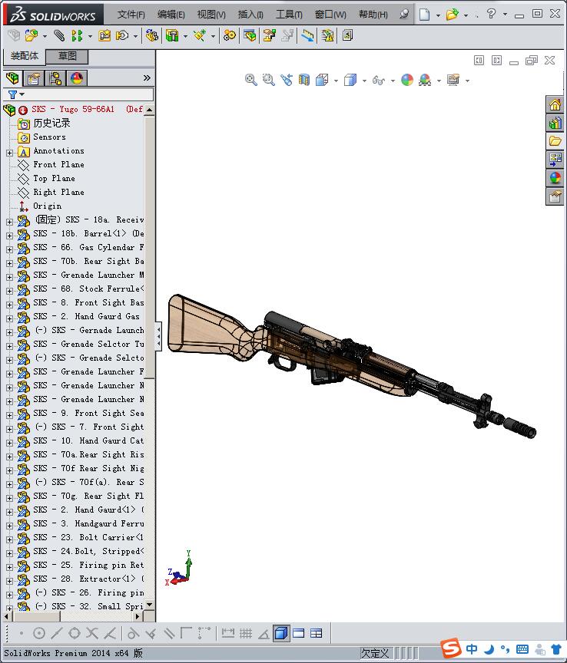The width and height of the screenshot is (567, 663).
Task: Toggle the four-pane viewport icon at bottom
Action: pos(316,633)
